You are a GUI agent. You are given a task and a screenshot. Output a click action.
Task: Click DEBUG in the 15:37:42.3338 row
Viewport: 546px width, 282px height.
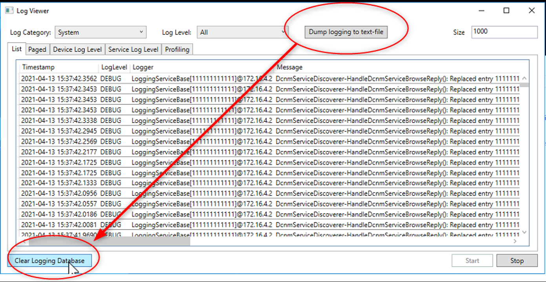click(111, 121)
